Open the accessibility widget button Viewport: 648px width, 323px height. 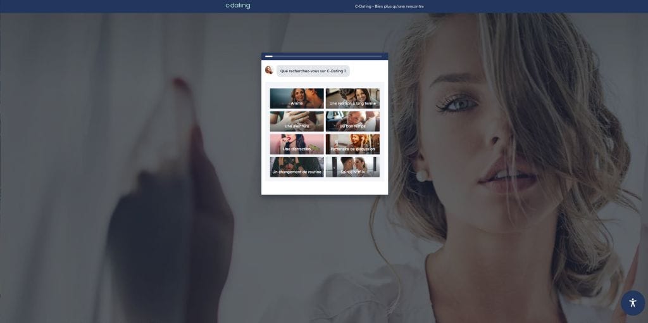(633, 303)
